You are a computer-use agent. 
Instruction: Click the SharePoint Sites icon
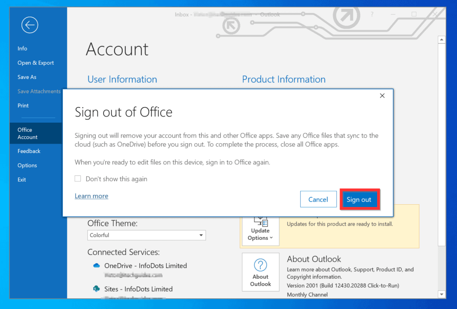(96, 289)
